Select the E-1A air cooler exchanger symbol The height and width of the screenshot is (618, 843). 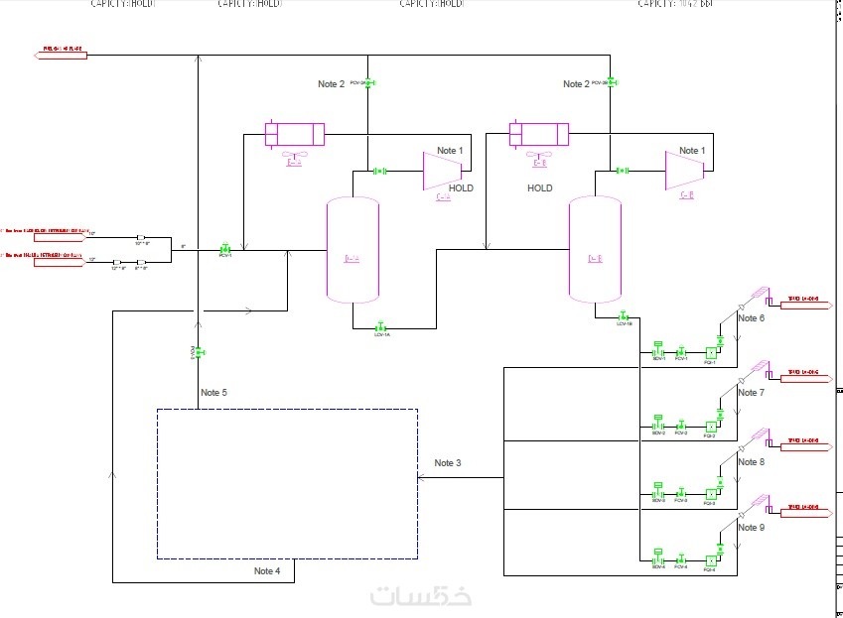click(x=295, y=134)
